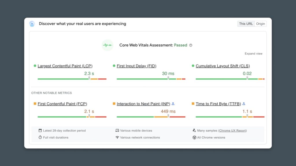
Task: Click the stopwatch icon for visit durations
Action: [40, 137]
